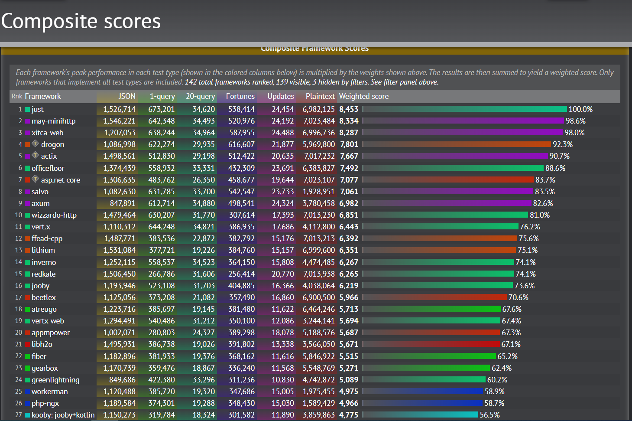This screenshot has height=421, width=632.
Task: Open the just framework entry
Action: [37, 109]
